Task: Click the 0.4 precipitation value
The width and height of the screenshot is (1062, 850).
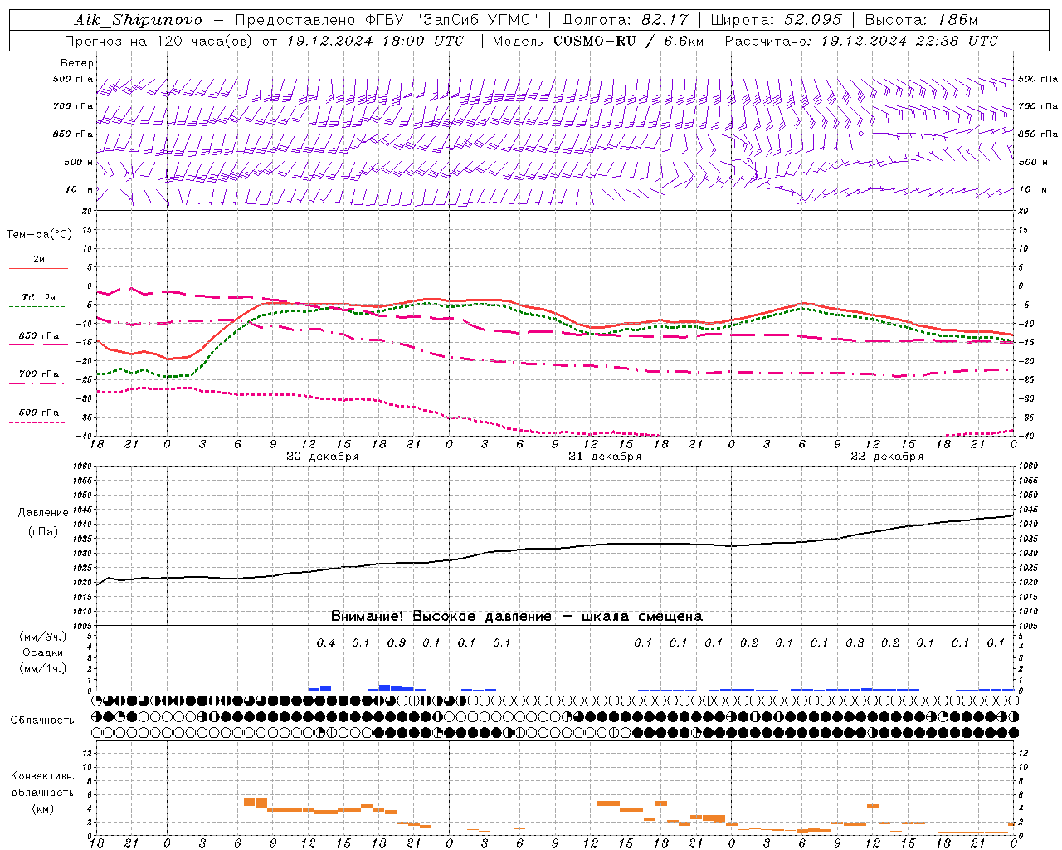Action: 326,642
